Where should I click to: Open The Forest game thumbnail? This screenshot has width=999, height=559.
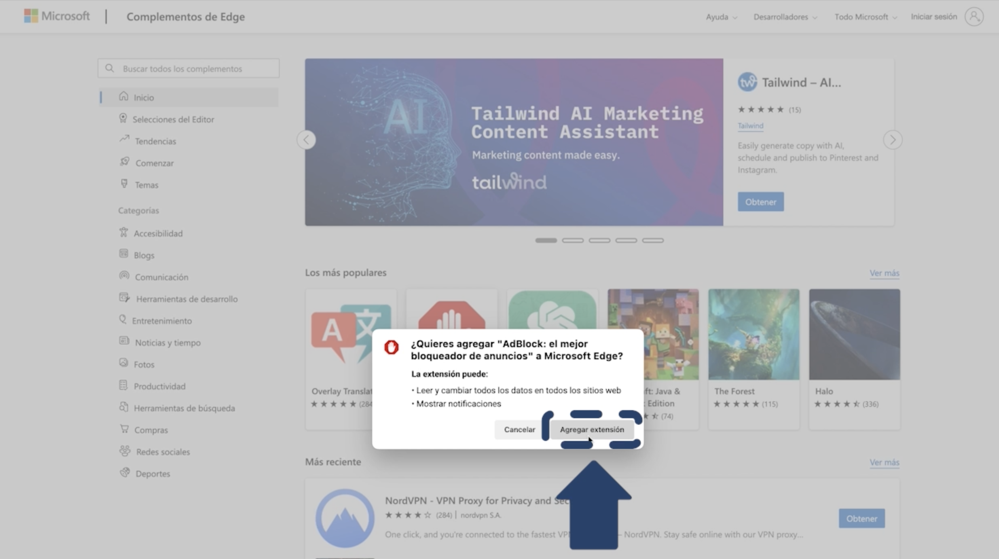(x=753, y=335)
